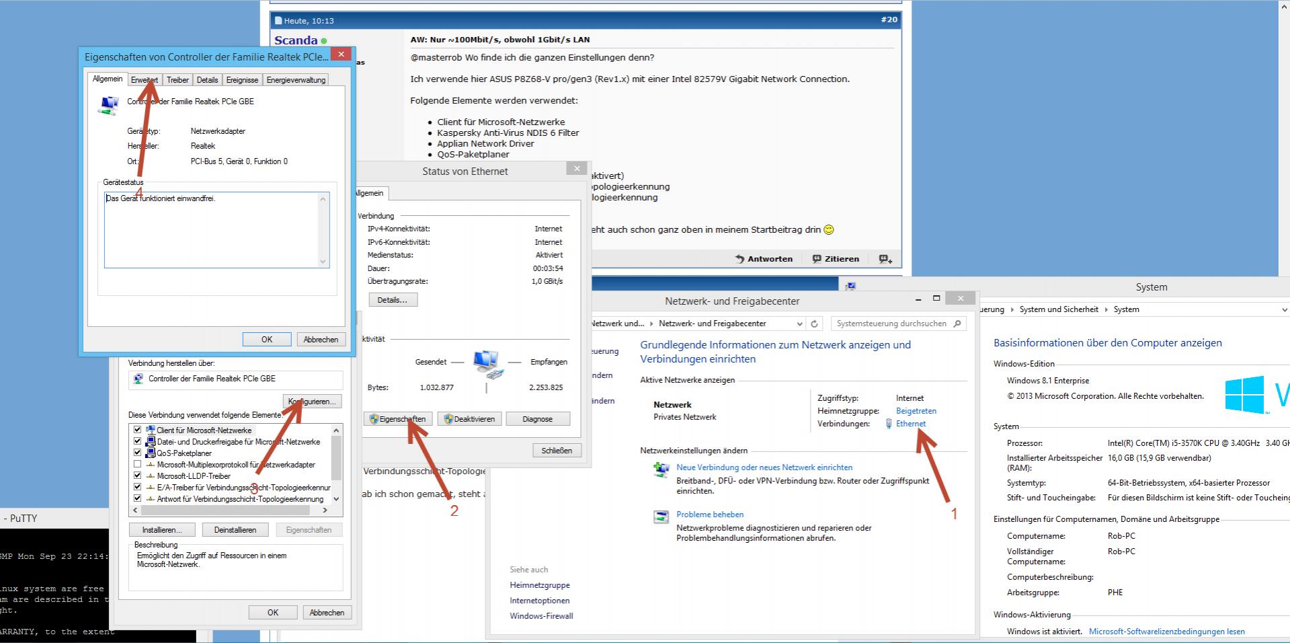Open the Windows-Firewall link
1290x643 pixels.
(541, 616)
